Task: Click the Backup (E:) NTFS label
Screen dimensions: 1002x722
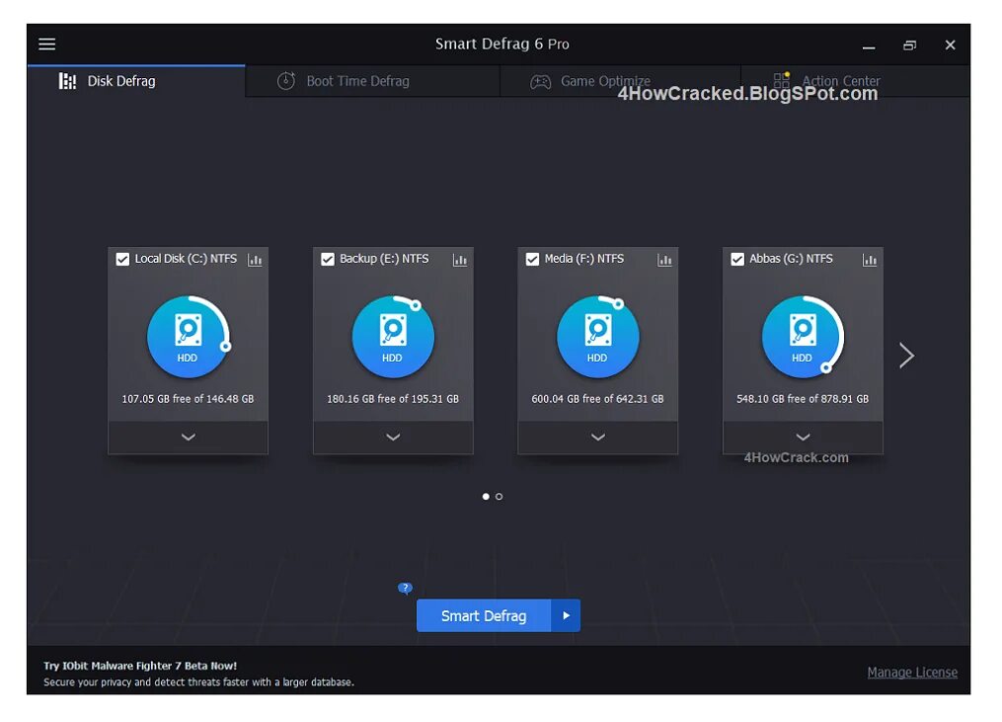Action: coord(384,259)
